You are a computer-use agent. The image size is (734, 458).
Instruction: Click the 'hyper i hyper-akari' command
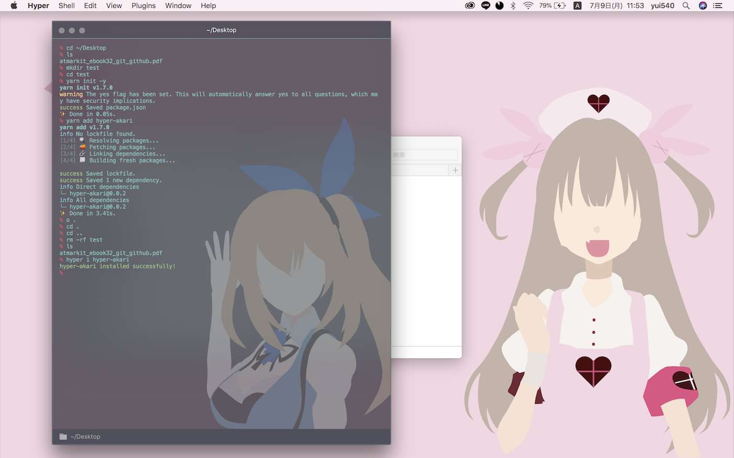(x=94, y=260)
